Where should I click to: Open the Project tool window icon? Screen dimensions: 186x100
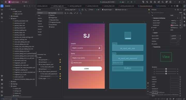[2, 6]
